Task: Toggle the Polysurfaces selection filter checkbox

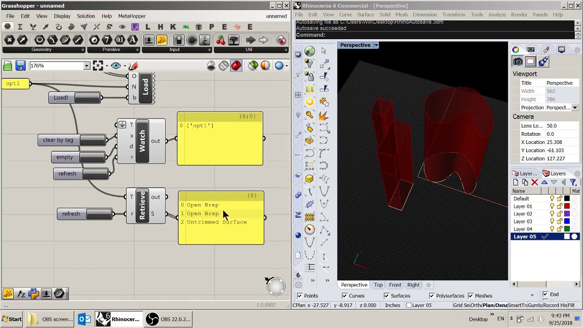Action: [x=431, y=296]
